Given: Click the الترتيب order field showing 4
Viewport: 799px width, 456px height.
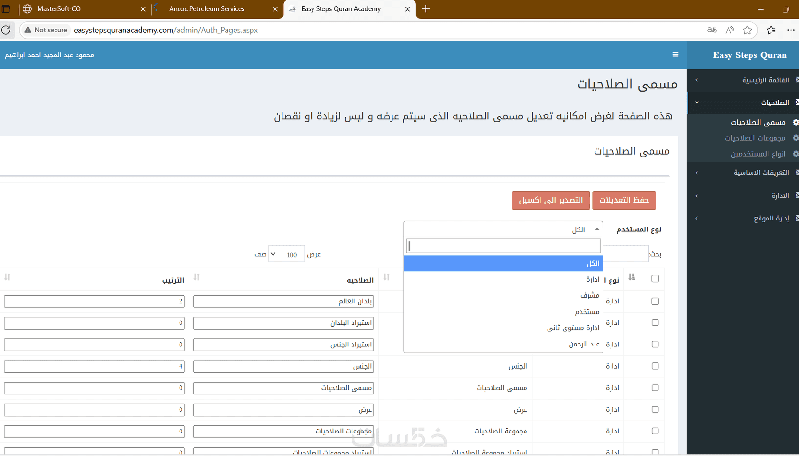Looking at the screenshot, I should click(x=94, y=366).
